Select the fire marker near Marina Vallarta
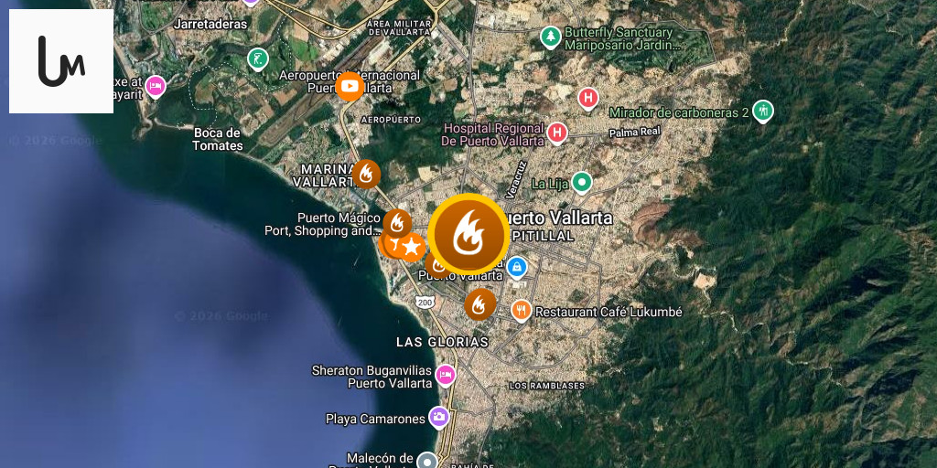 pos(366,175)
